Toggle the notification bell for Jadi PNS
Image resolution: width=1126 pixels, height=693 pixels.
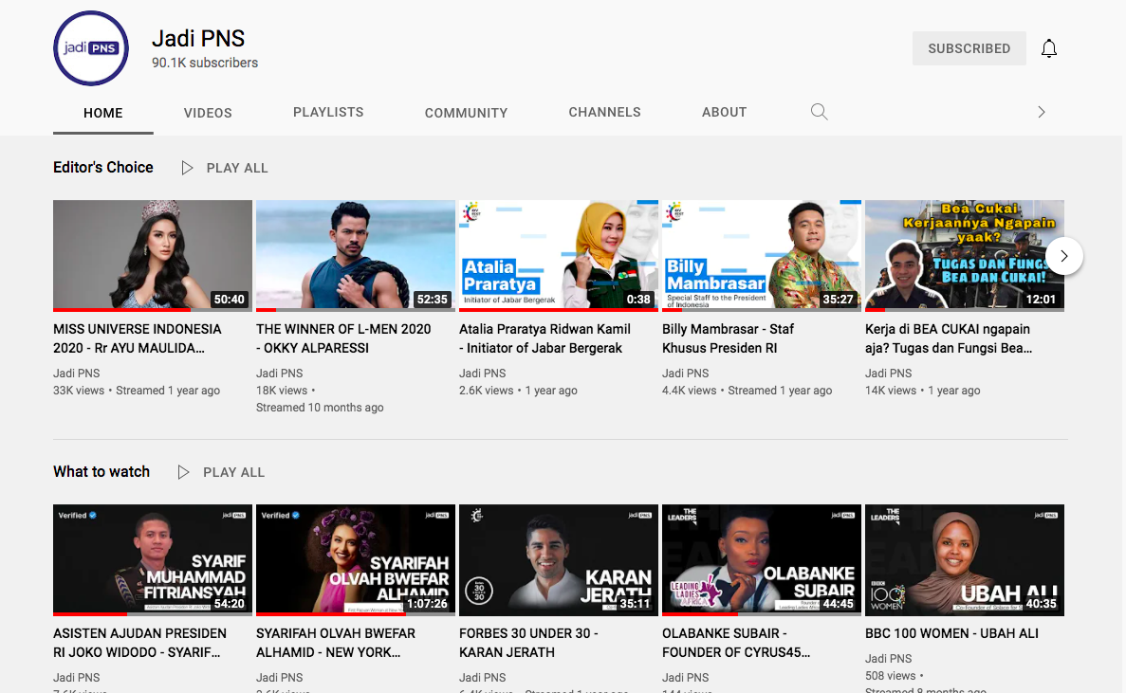coord(1049,48)
